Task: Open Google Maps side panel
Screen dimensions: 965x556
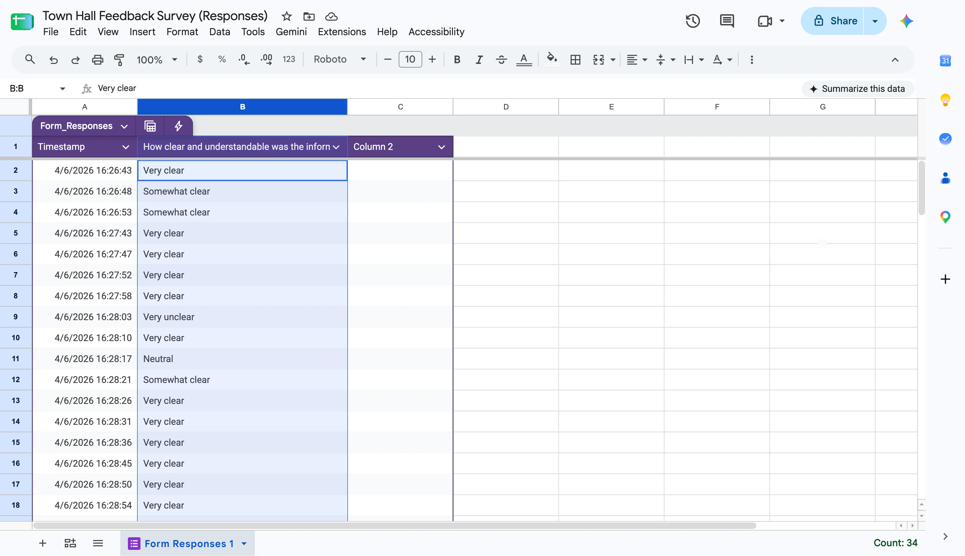Action: 945,217
